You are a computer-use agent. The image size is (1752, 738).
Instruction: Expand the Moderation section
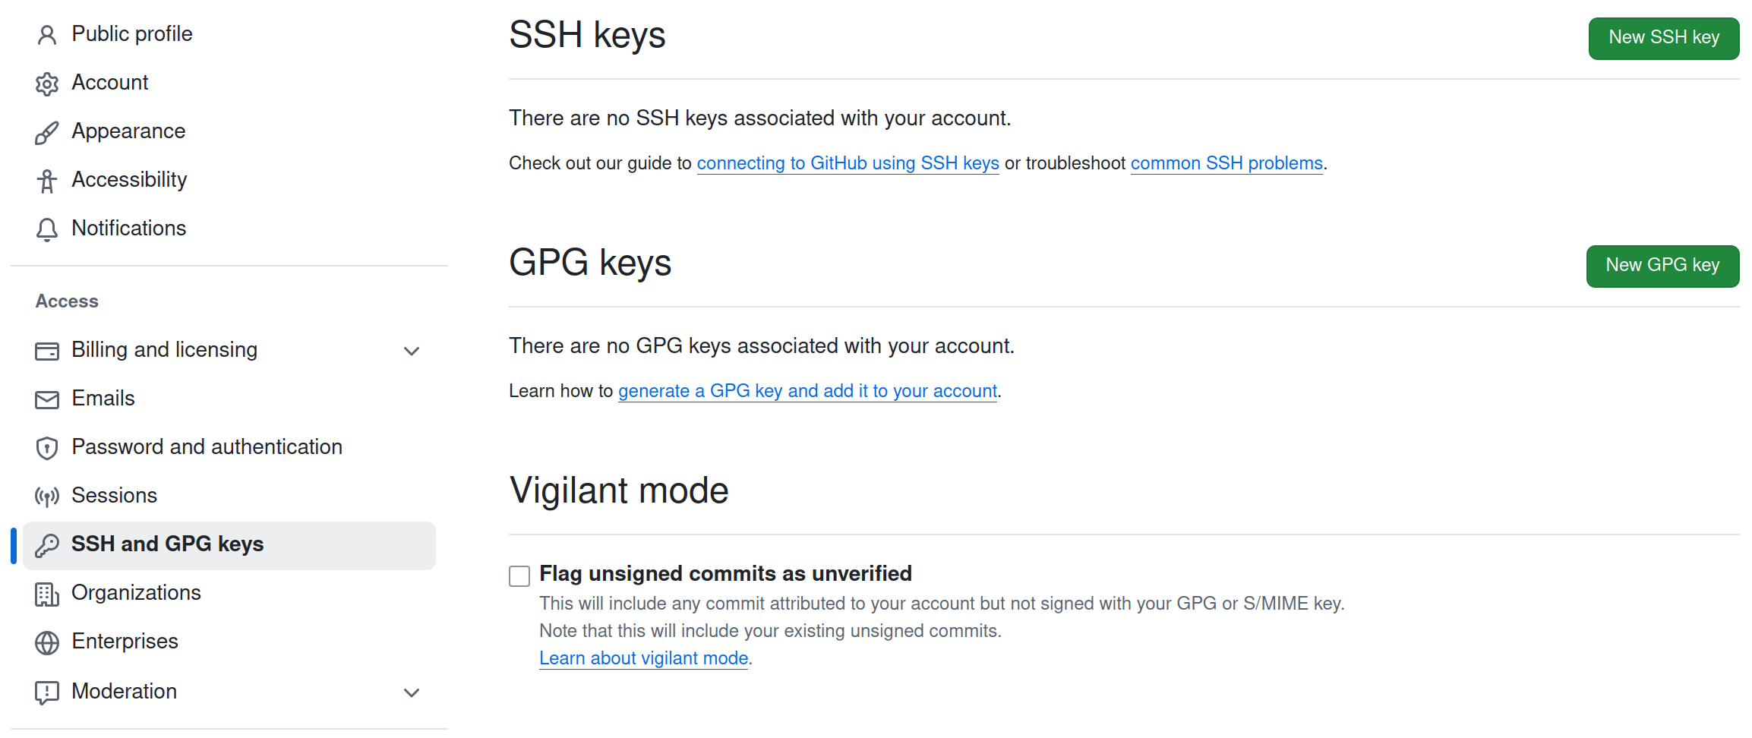click(x=411, y=692)
